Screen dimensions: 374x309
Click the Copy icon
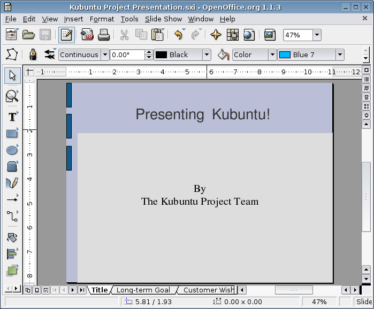pyautogui.click(x=141, y=35)
